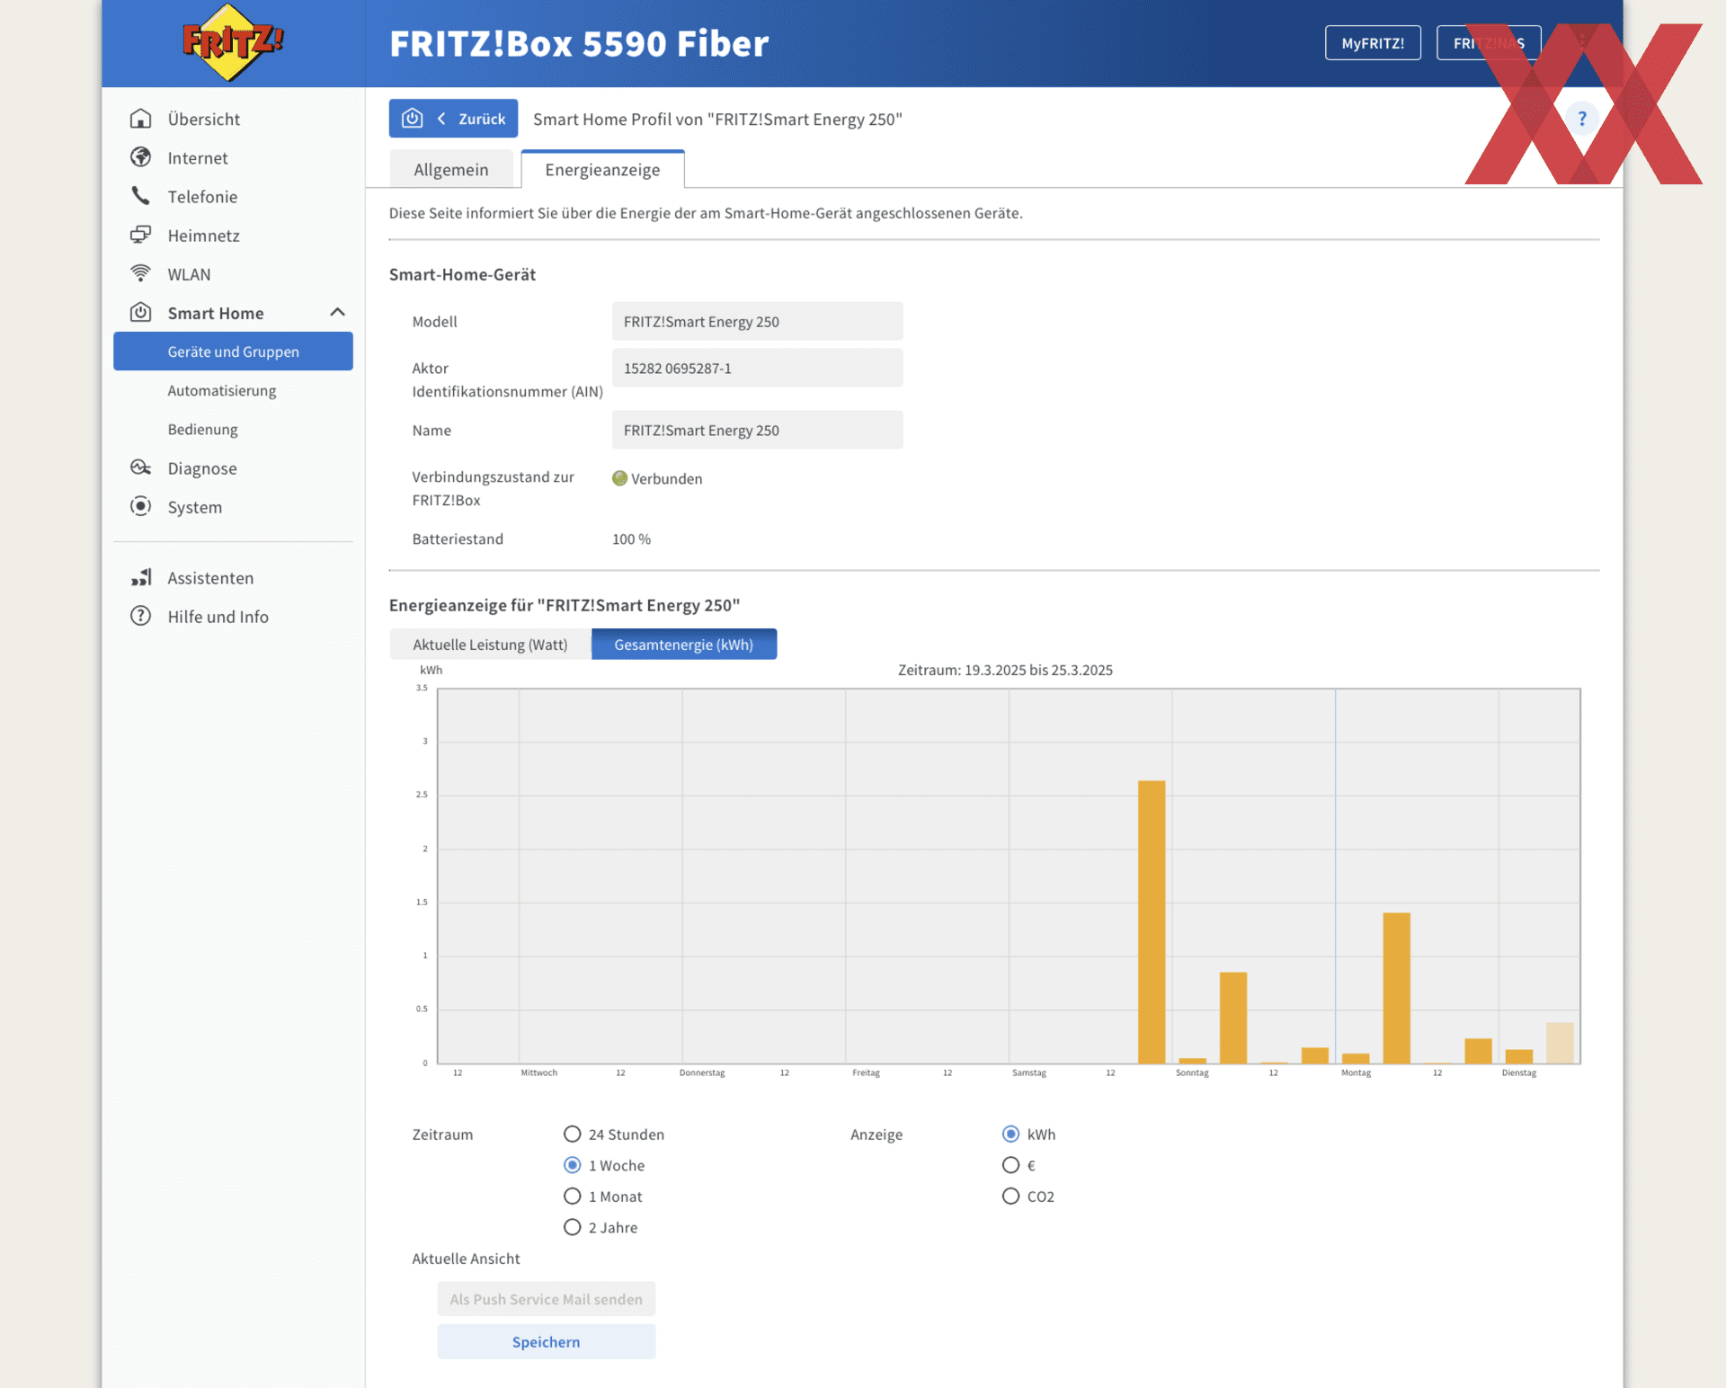Viewport: 1726px width, 1388px height.
Task: Select the 2 Jahre radio button
Action: [x=572, y=1227]
